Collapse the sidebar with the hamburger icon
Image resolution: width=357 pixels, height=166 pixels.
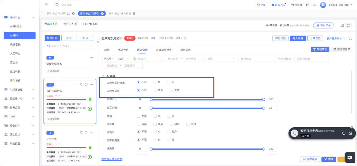pos(46,5)
